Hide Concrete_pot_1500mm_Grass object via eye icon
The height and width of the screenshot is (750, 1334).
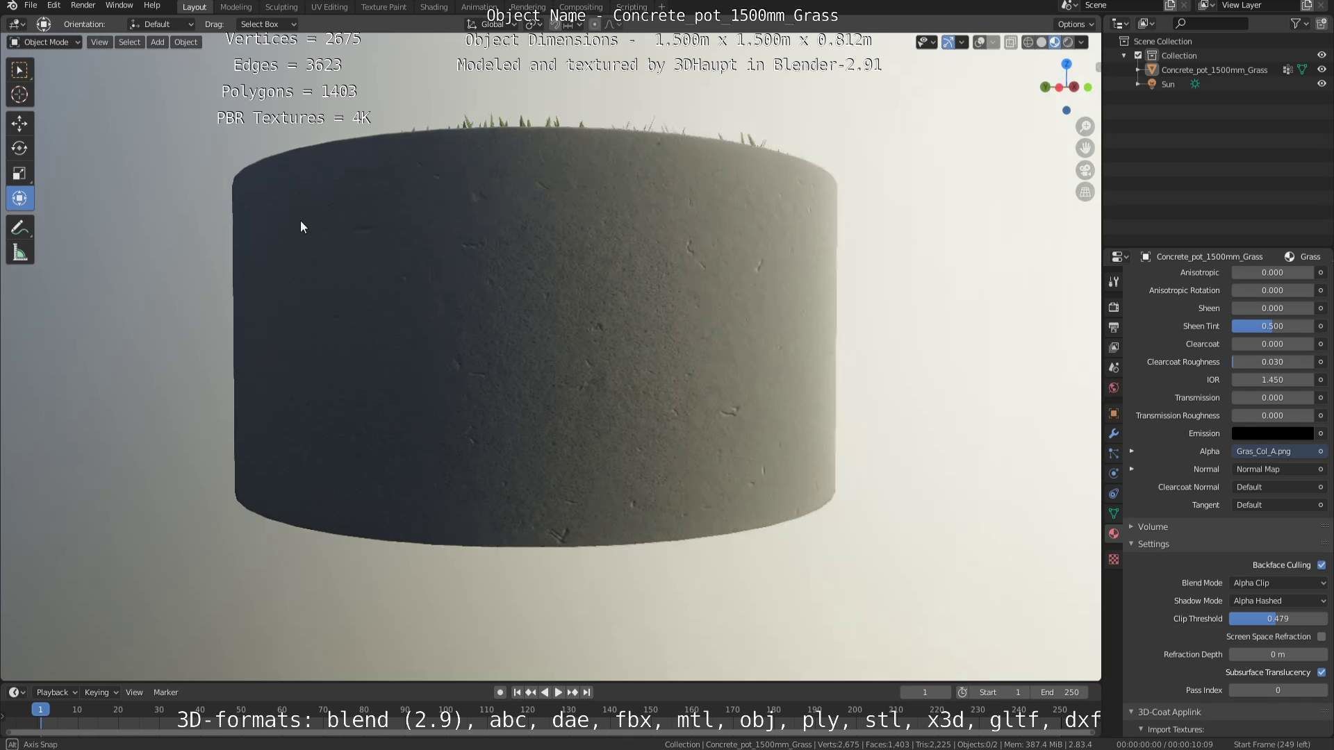point(1321,69)
